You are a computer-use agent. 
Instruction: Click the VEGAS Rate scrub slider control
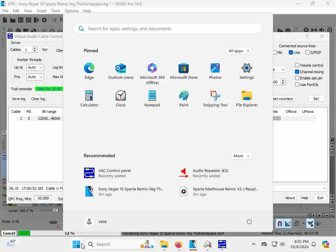pyautogui.click(x=53, y=222)
